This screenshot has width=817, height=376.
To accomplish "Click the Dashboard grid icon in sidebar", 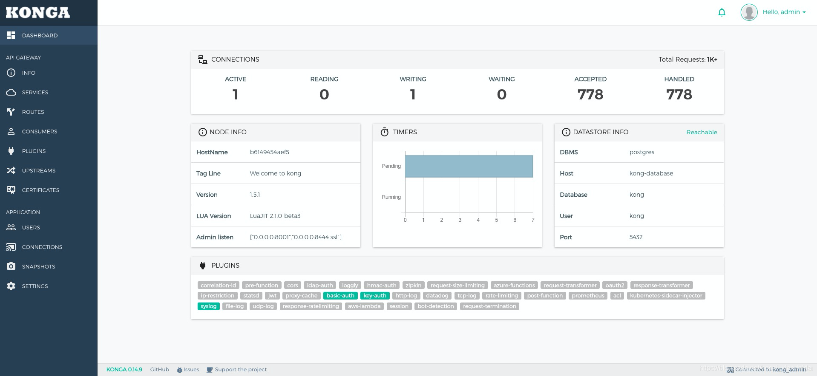I will tap(11, 35).
